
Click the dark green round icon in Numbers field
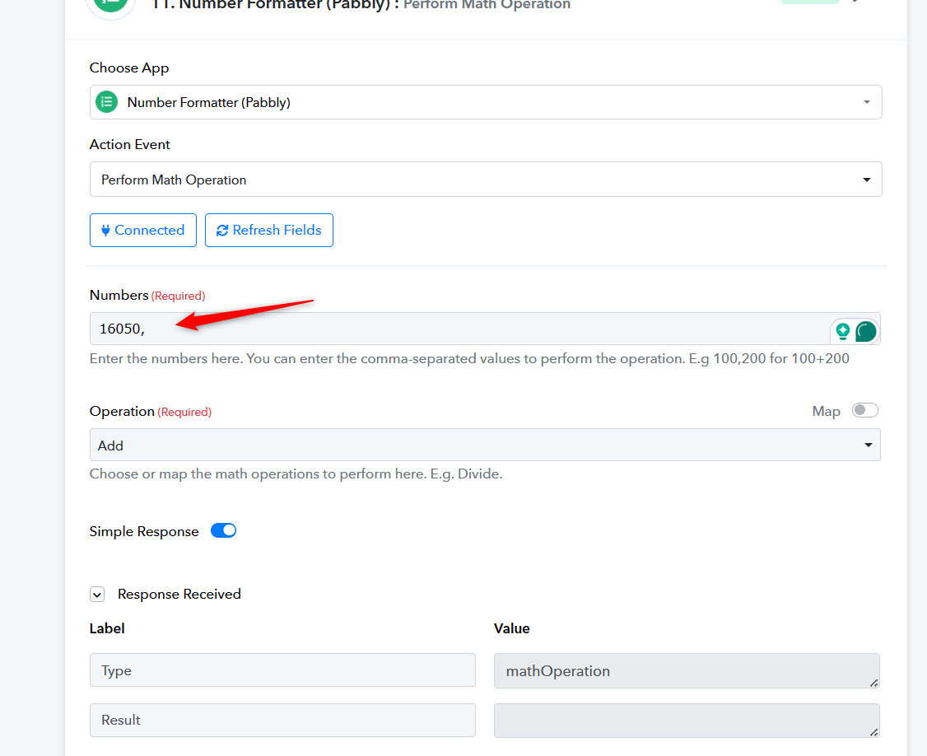click(865, 331)
